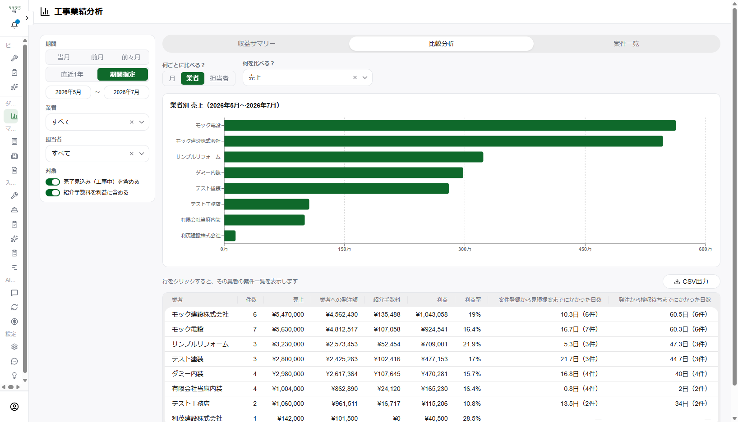Click the 売上 column header
The image size is (738, 422).
[x=298, y=300]
